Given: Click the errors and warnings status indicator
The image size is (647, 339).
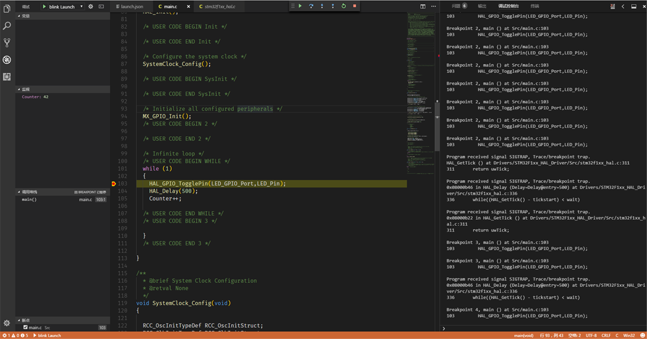Looking at the screenshot, I should [15, 335].
